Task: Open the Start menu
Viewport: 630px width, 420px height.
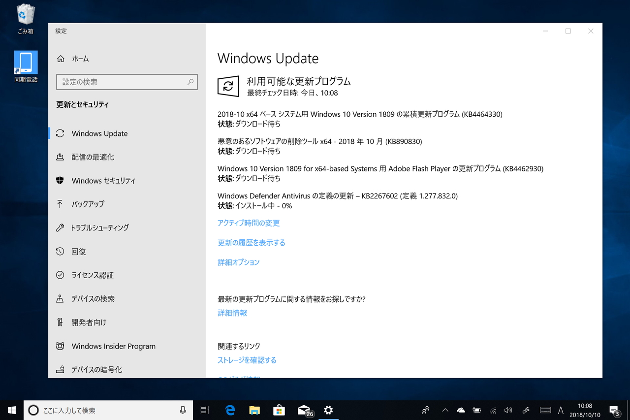Action: 11,410
